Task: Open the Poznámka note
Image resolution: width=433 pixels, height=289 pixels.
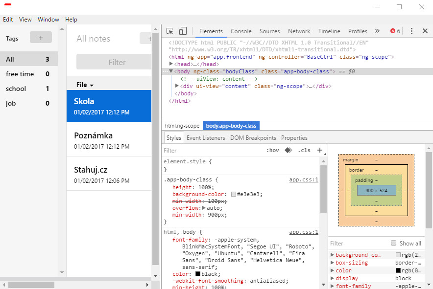Action: 109,140
